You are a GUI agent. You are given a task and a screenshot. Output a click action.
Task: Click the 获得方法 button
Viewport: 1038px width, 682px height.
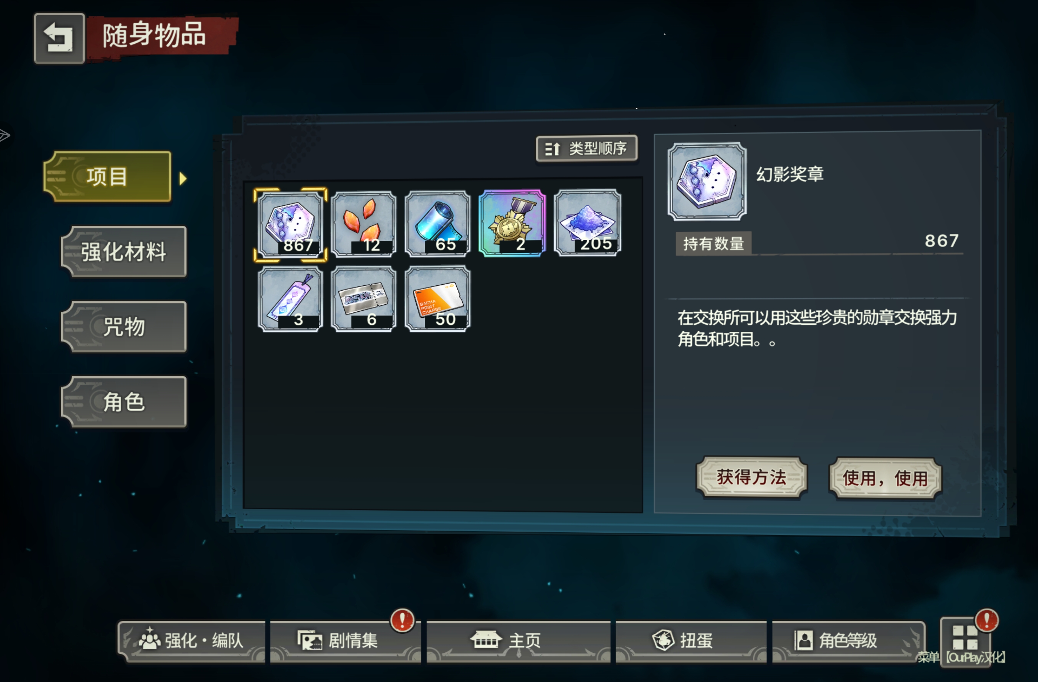(751, 477)
